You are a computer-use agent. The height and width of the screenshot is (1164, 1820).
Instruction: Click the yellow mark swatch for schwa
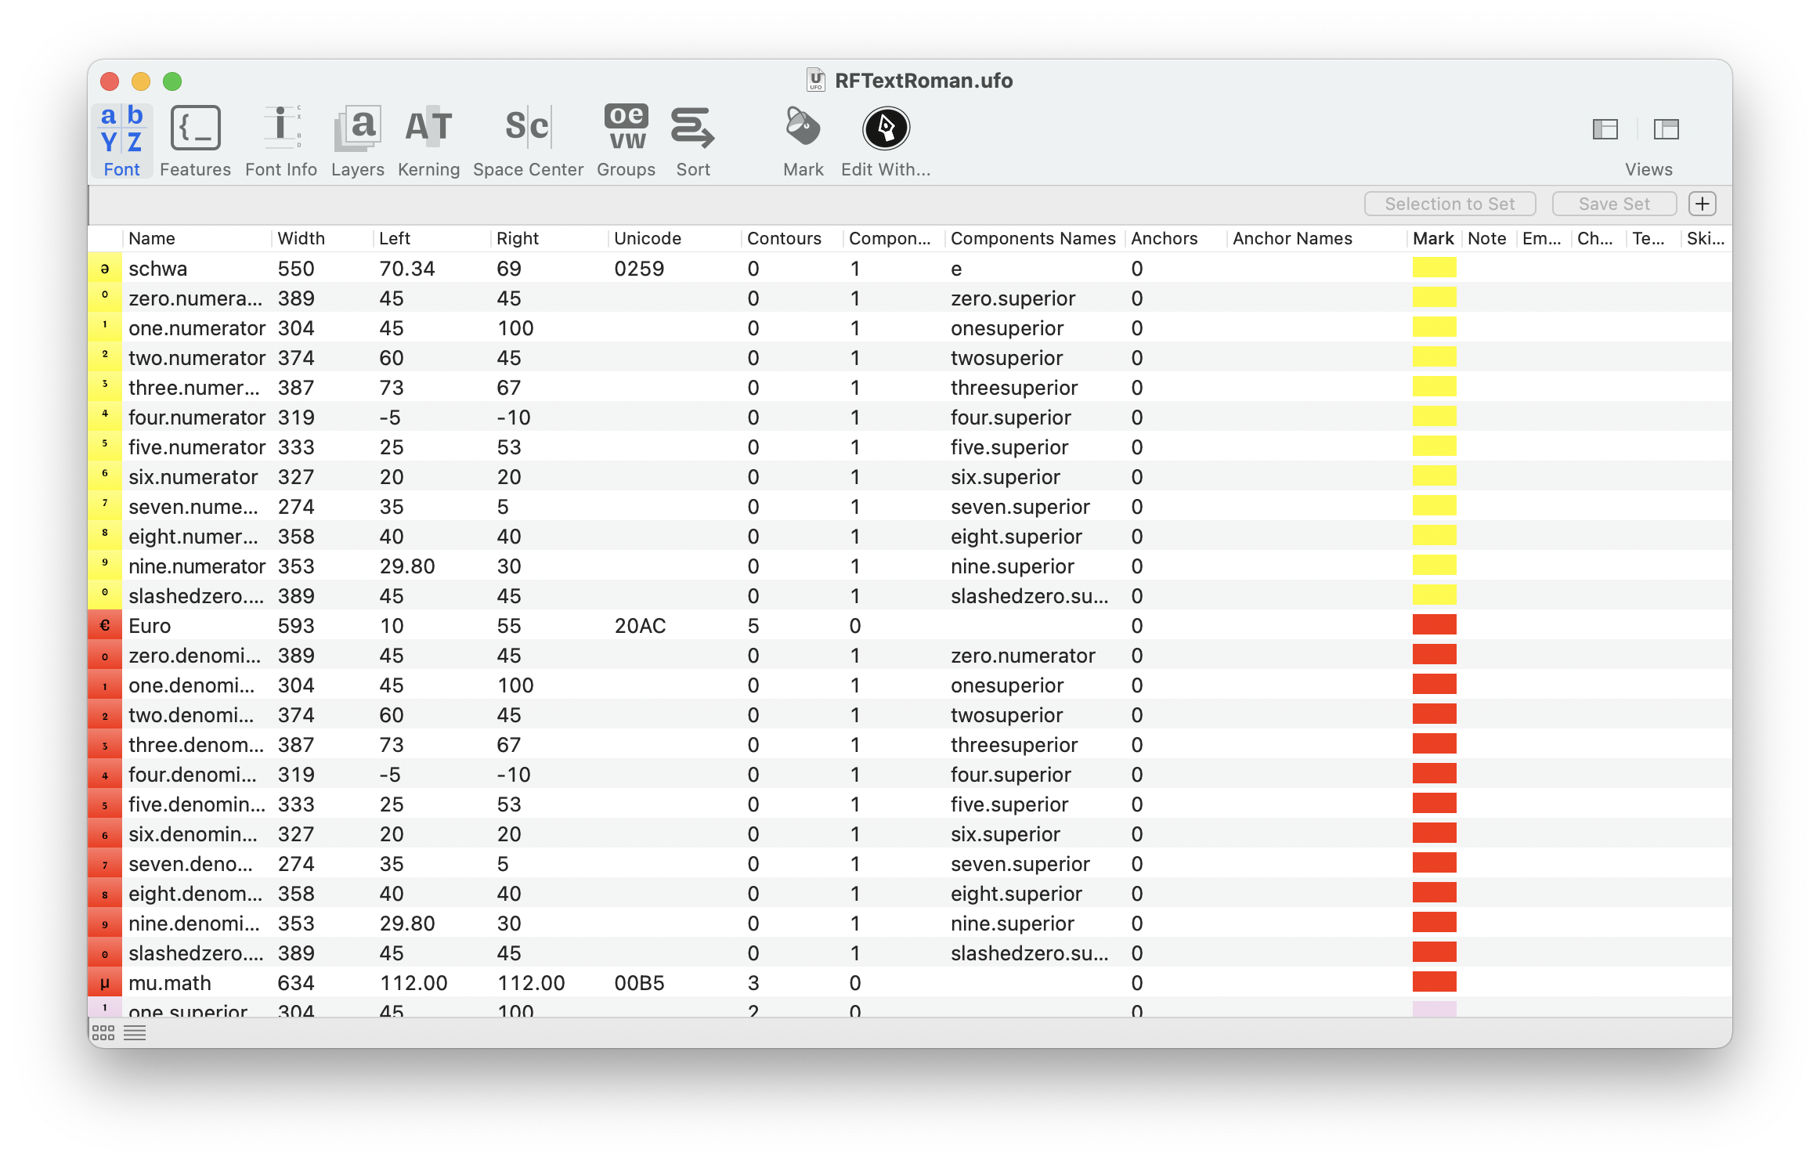point(1434,268)
